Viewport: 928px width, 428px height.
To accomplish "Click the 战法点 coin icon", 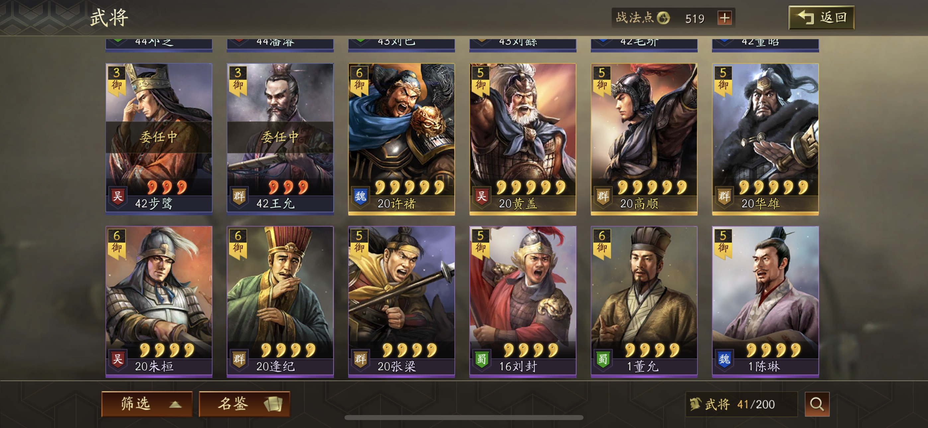I will point(663,18).
